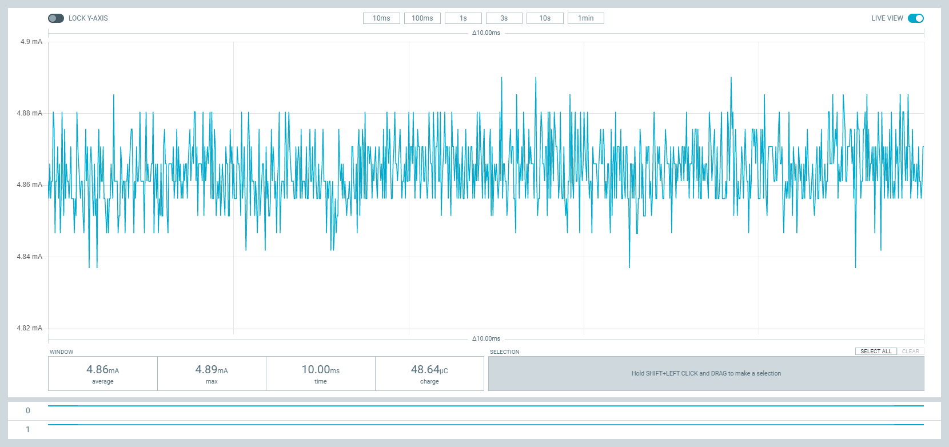Click the bottom Δ10.00ms label
Screen dimensions: 949x447
[486, 339]
